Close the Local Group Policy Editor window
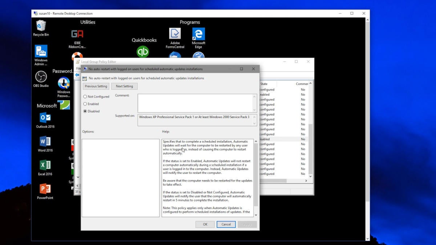This screenshot has height=245, width=436. [x=308, y=62]
